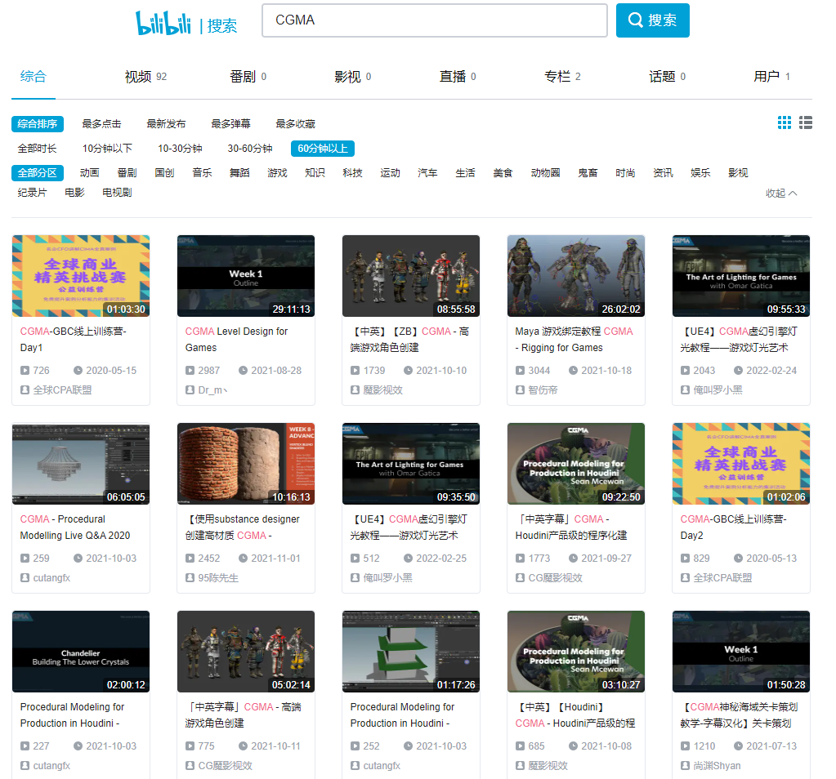Click the bilibili logo
The width and height of the screenshot is (836, 779).
163,23
